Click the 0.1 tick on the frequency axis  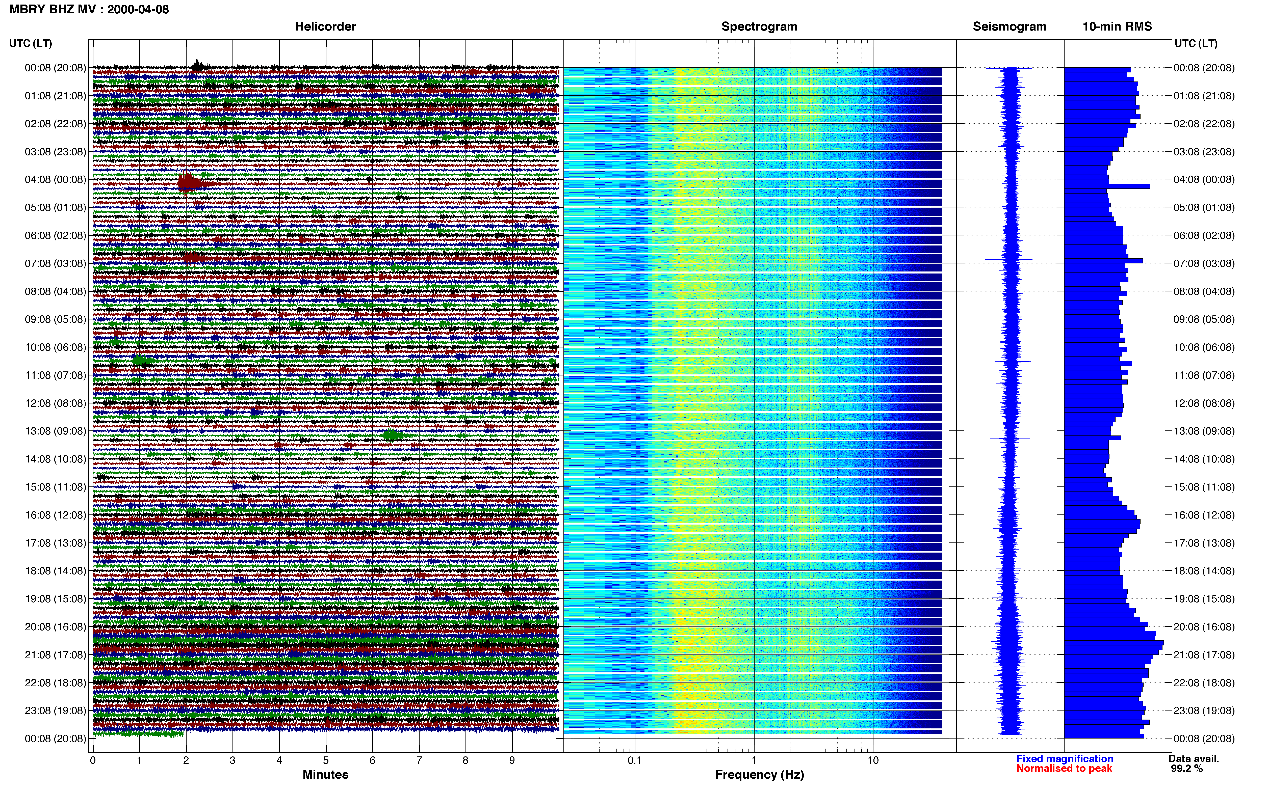pos(635,760)
